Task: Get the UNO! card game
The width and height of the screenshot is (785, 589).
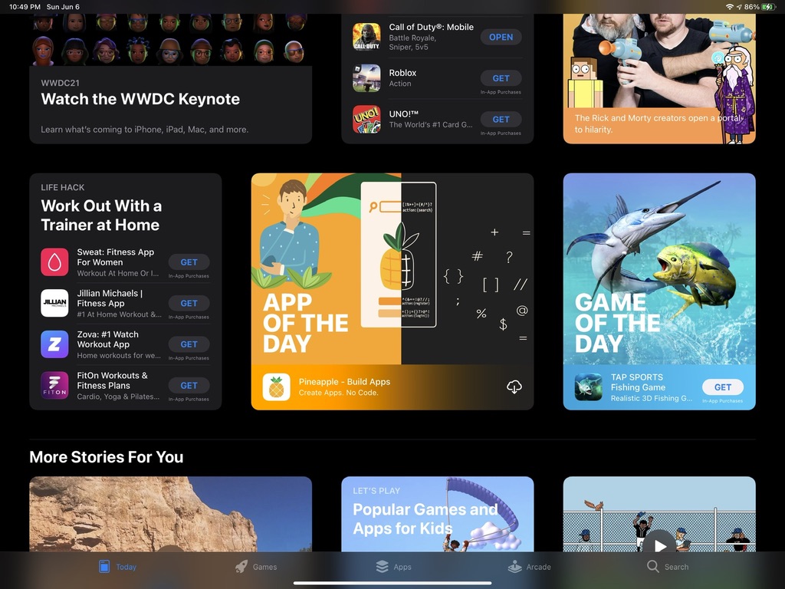Action: point(501,119)
